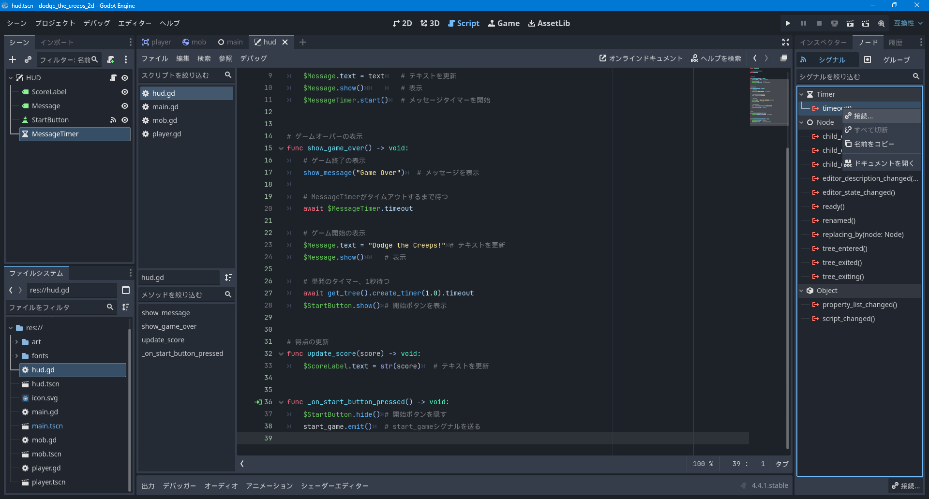Viewport: 929px width, 499px height.
Task: Go to previous edited document arrow
Action: pyautogui.click(x=755, y=59)
